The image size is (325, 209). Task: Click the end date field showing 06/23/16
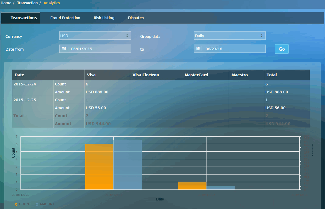(x=233, y=49)
